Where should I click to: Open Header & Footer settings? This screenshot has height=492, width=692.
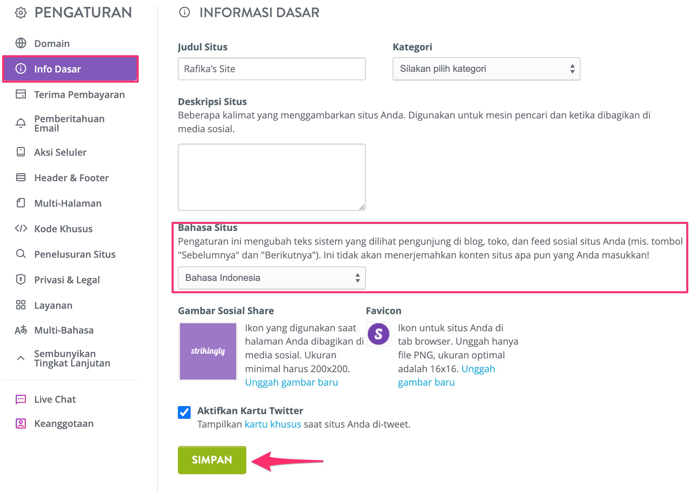pyautogui.click(x=71, y=178)
